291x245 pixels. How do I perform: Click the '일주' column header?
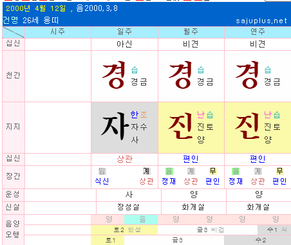124,32
